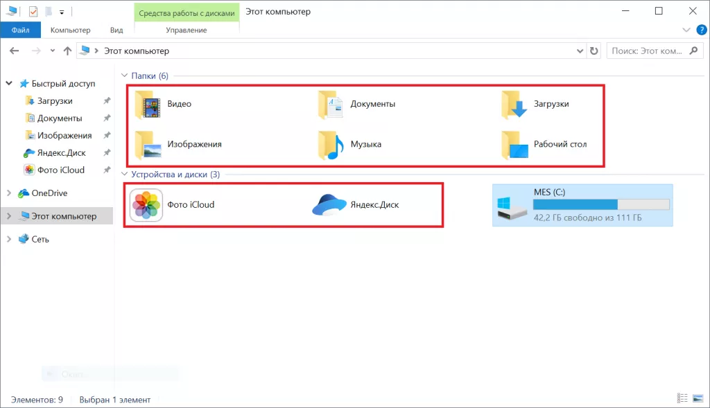
Task: Open the Яндекс.Диск icon in devices
Action: click(x=329, y=205)
